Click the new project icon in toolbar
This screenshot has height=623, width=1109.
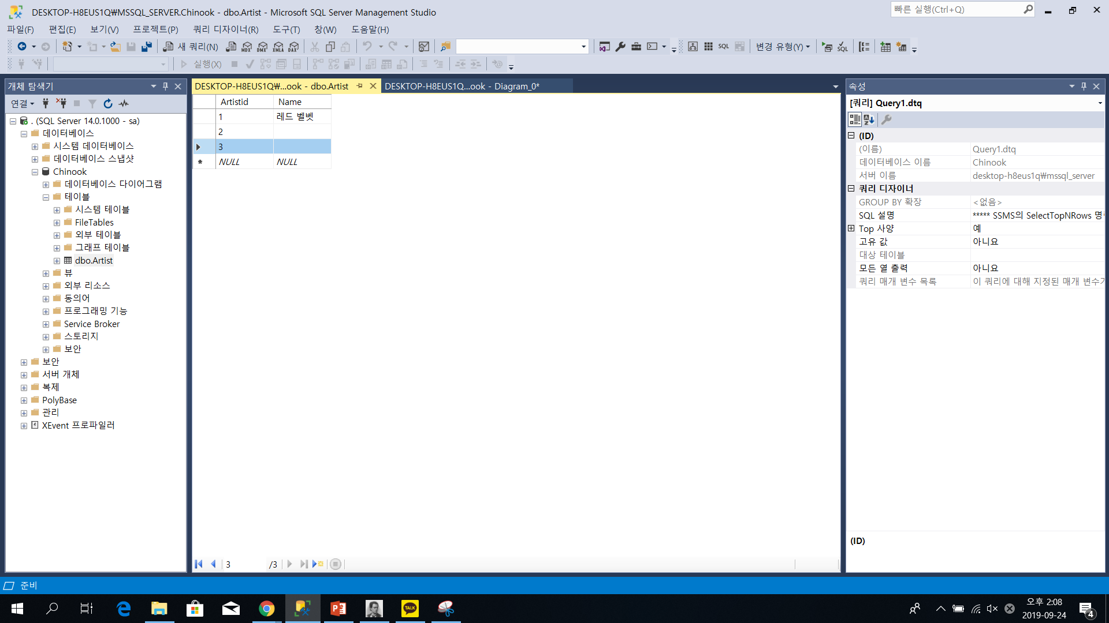[68, 47]
